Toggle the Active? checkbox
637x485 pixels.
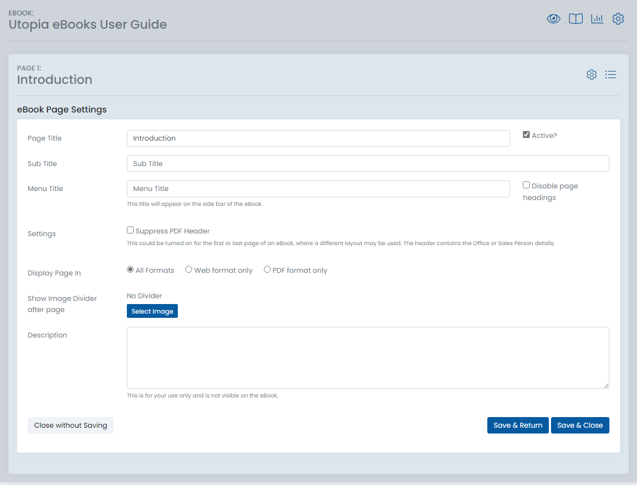(x=526, y=135)
